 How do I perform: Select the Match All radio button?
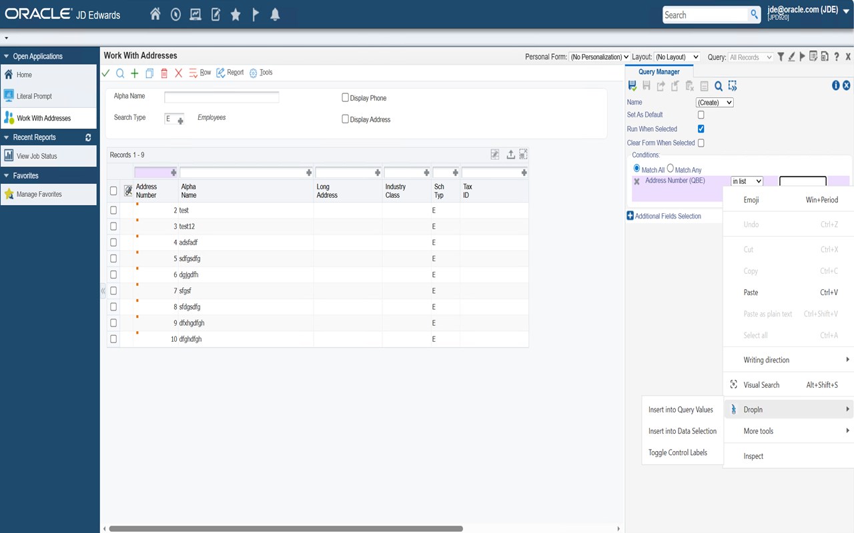click(636, 169)
